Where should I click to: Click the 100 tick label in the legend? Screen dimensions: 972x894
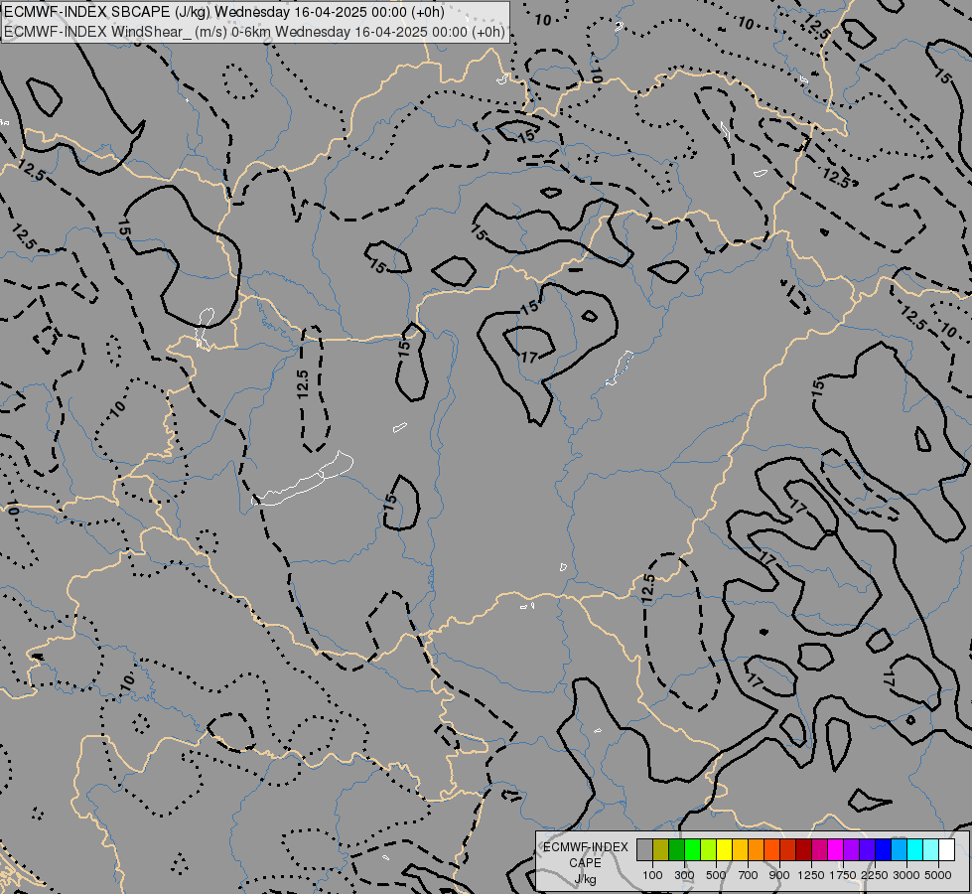click(x=652, y=875)
